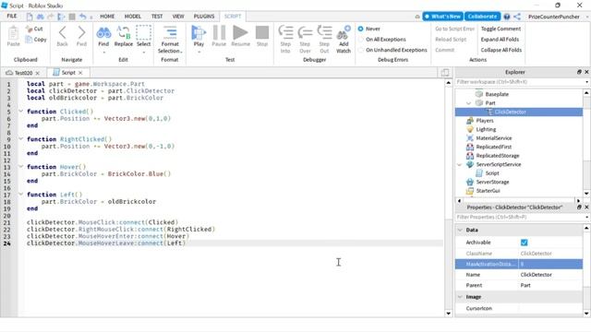Switch to the PLUGINS ribbon tab
This screenshot has height=332, width=591.
click(x=204, y=17)
